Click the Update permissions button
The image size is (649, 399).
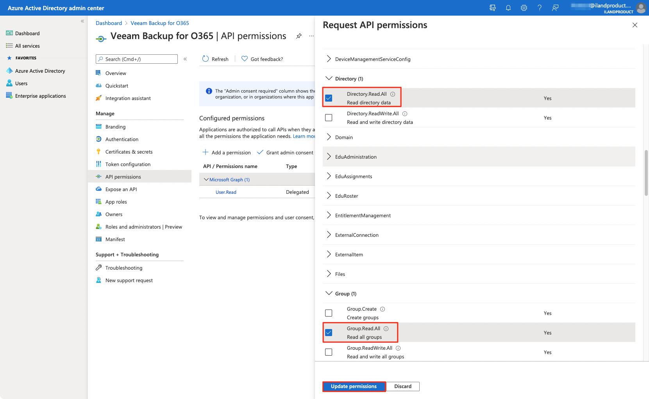(x=354, y=386)
